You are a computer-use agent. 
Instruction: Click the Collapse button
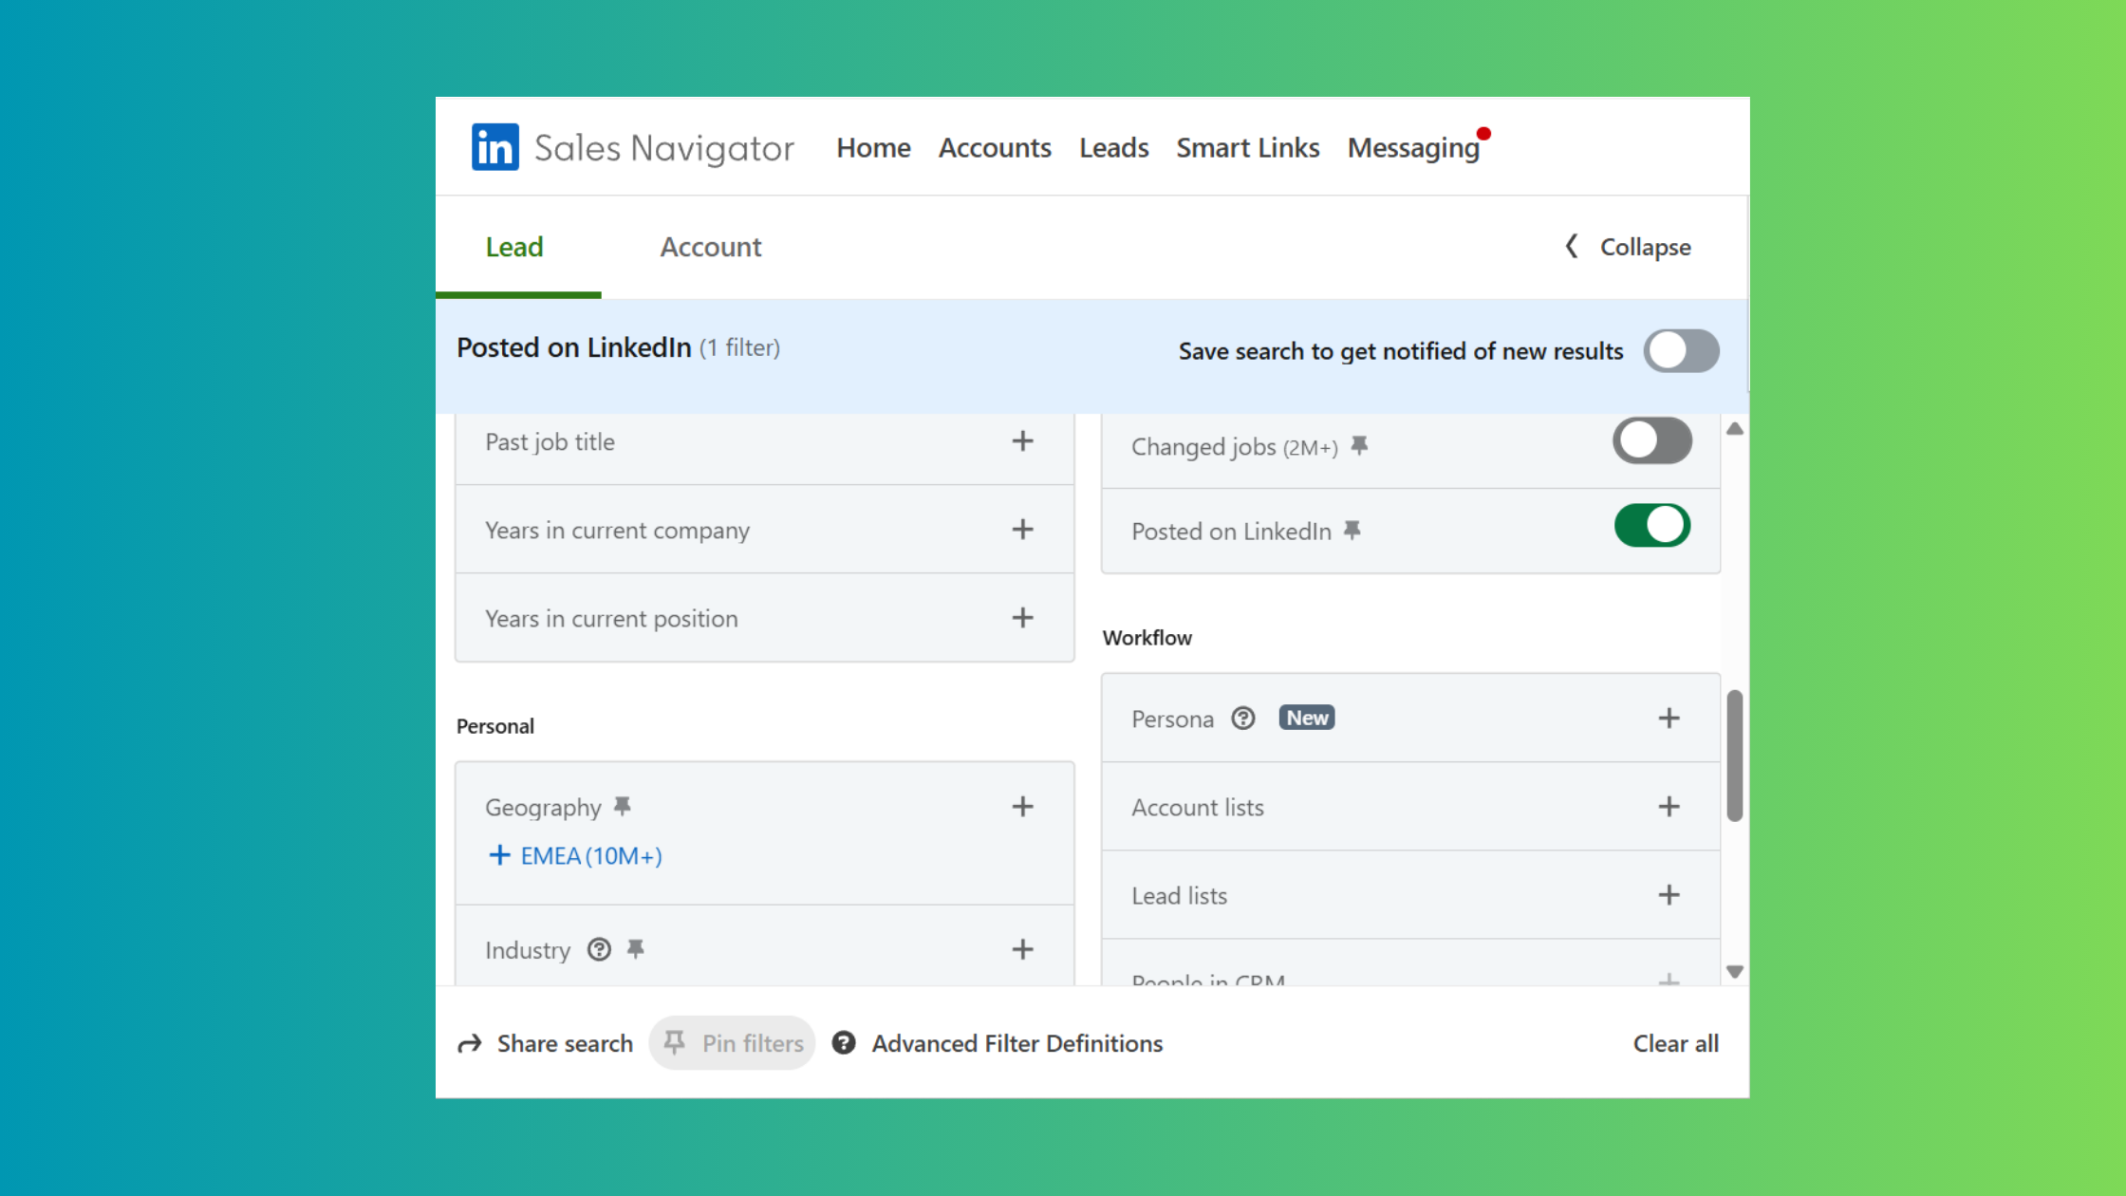coord(1628,247)
